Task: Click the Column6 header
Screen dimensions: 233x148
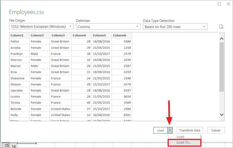Action: (122, 35)
